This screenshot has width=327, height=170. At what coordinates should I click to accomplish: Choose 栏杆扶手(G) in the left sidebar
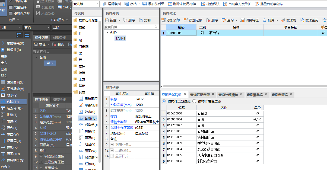[12, 160]
